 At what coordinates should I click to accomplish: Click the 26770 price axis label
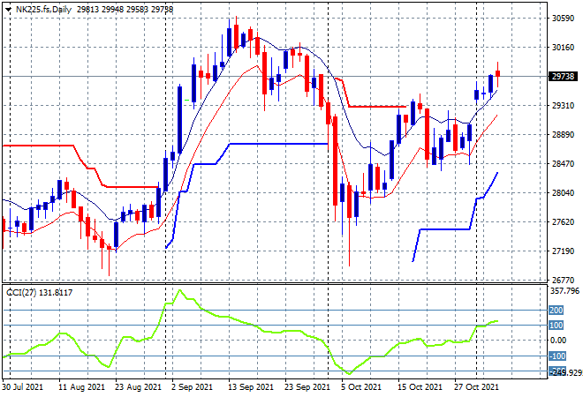[x=563, y=280]
